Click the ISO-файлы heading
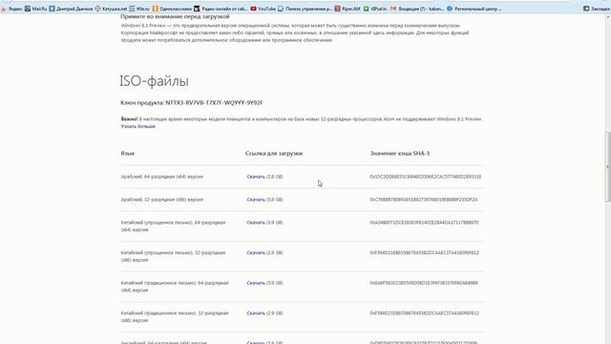 pos(154,81)
